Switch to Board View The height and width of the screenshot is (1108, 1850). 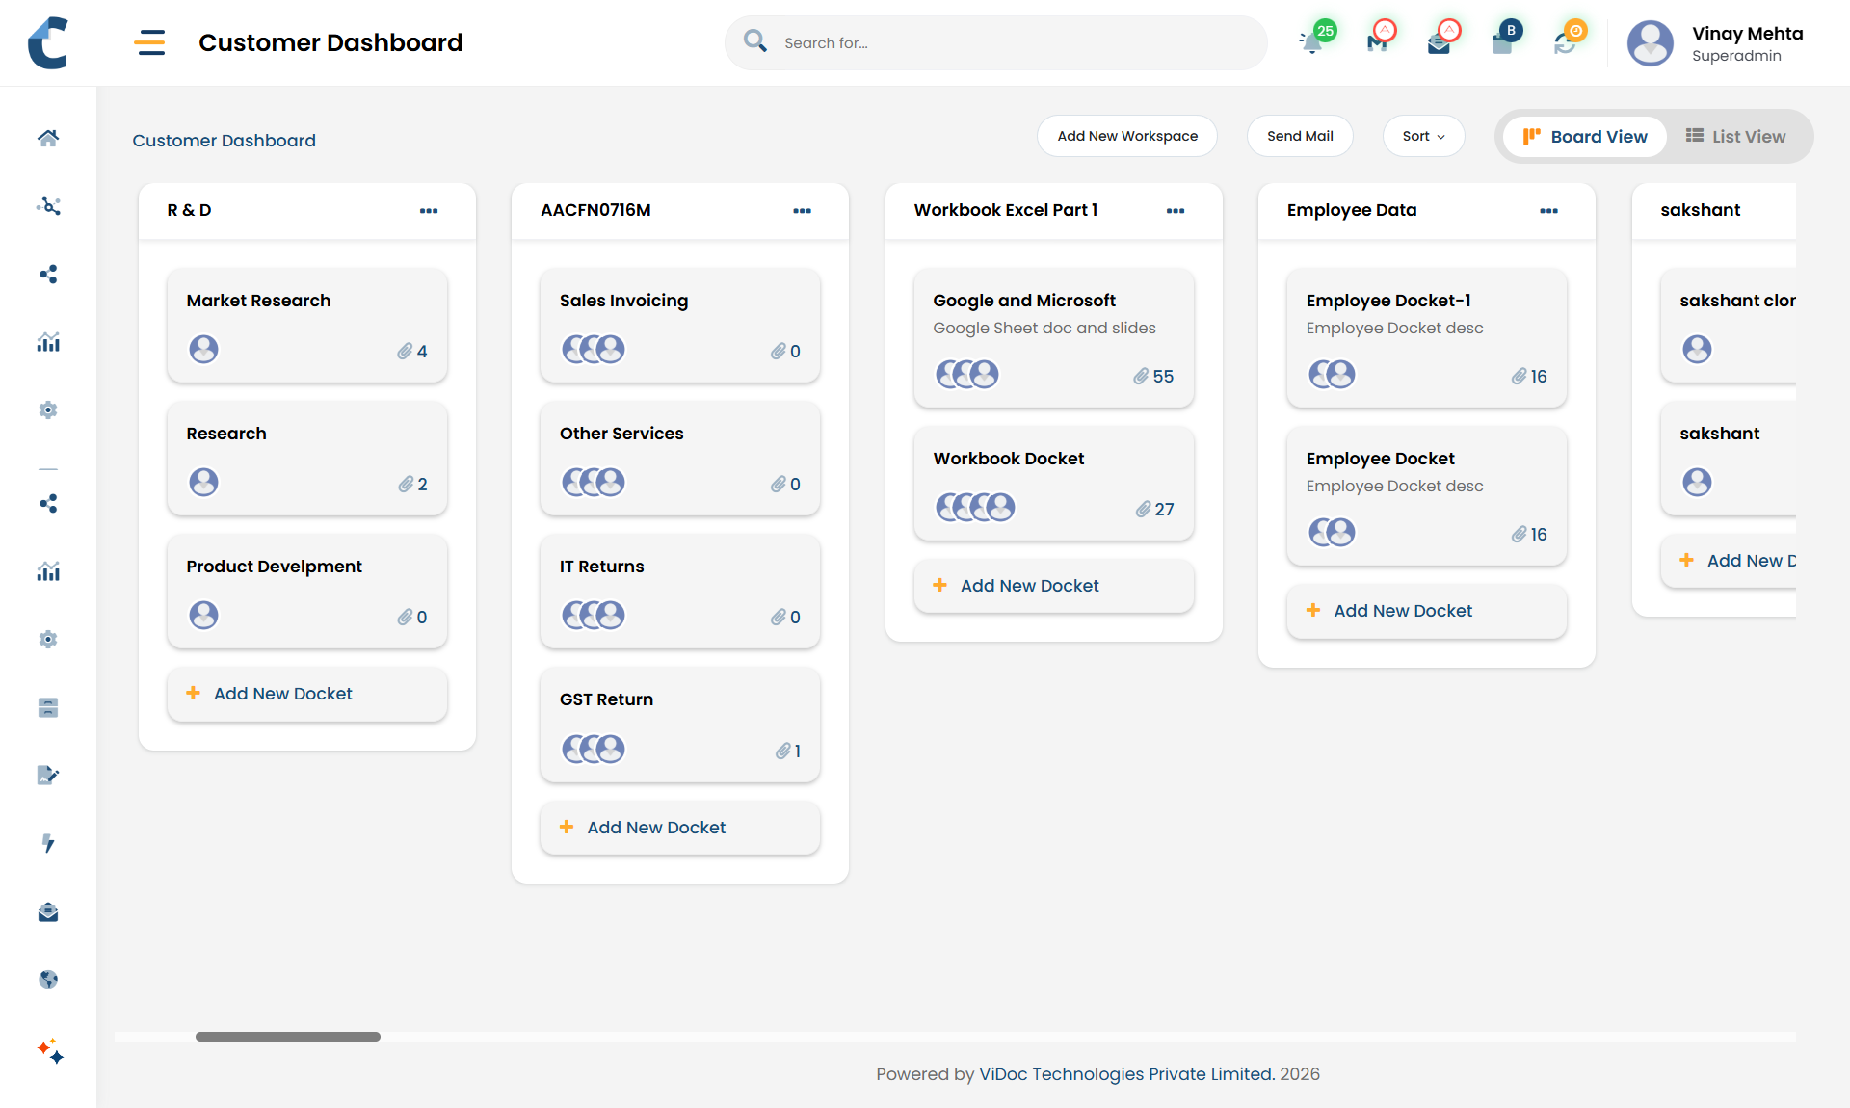[1585, 137]
